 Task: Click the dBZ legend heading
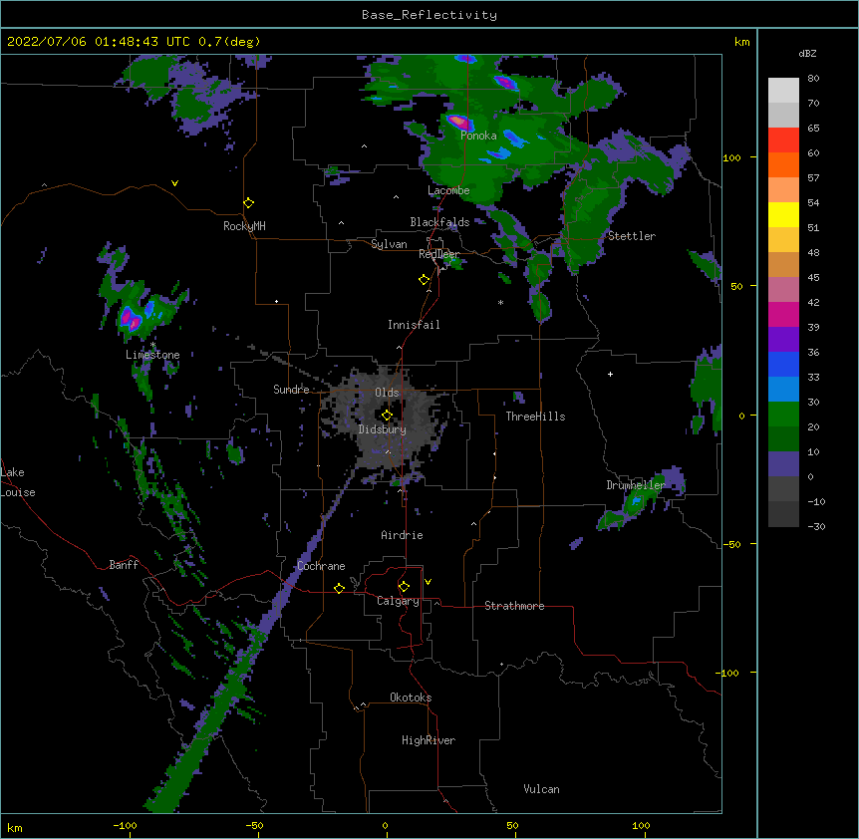click(x=807, y=53)
